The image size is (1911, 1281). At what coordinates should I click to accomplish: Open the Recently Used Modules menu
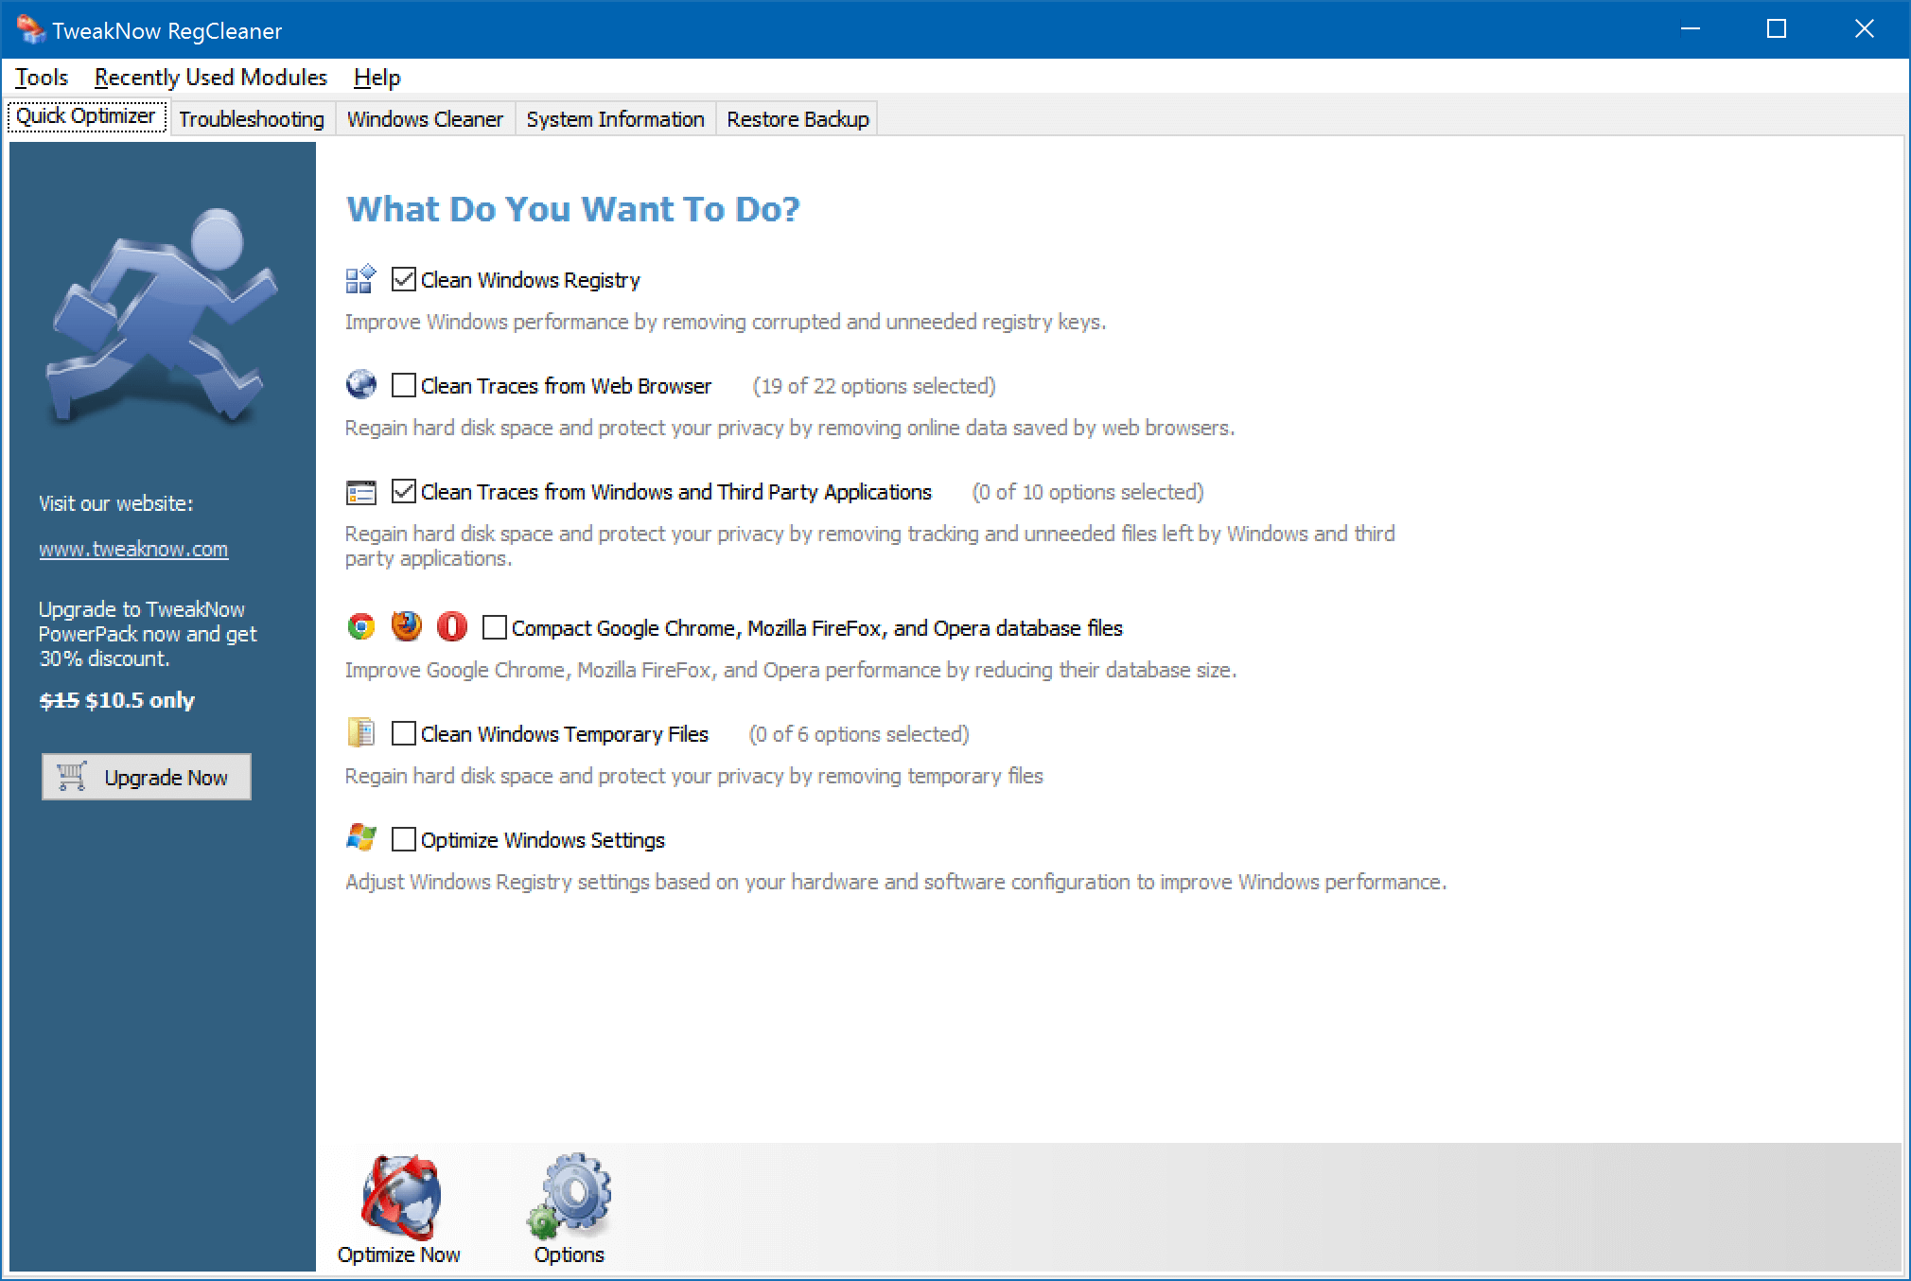(x=209, y=78)
